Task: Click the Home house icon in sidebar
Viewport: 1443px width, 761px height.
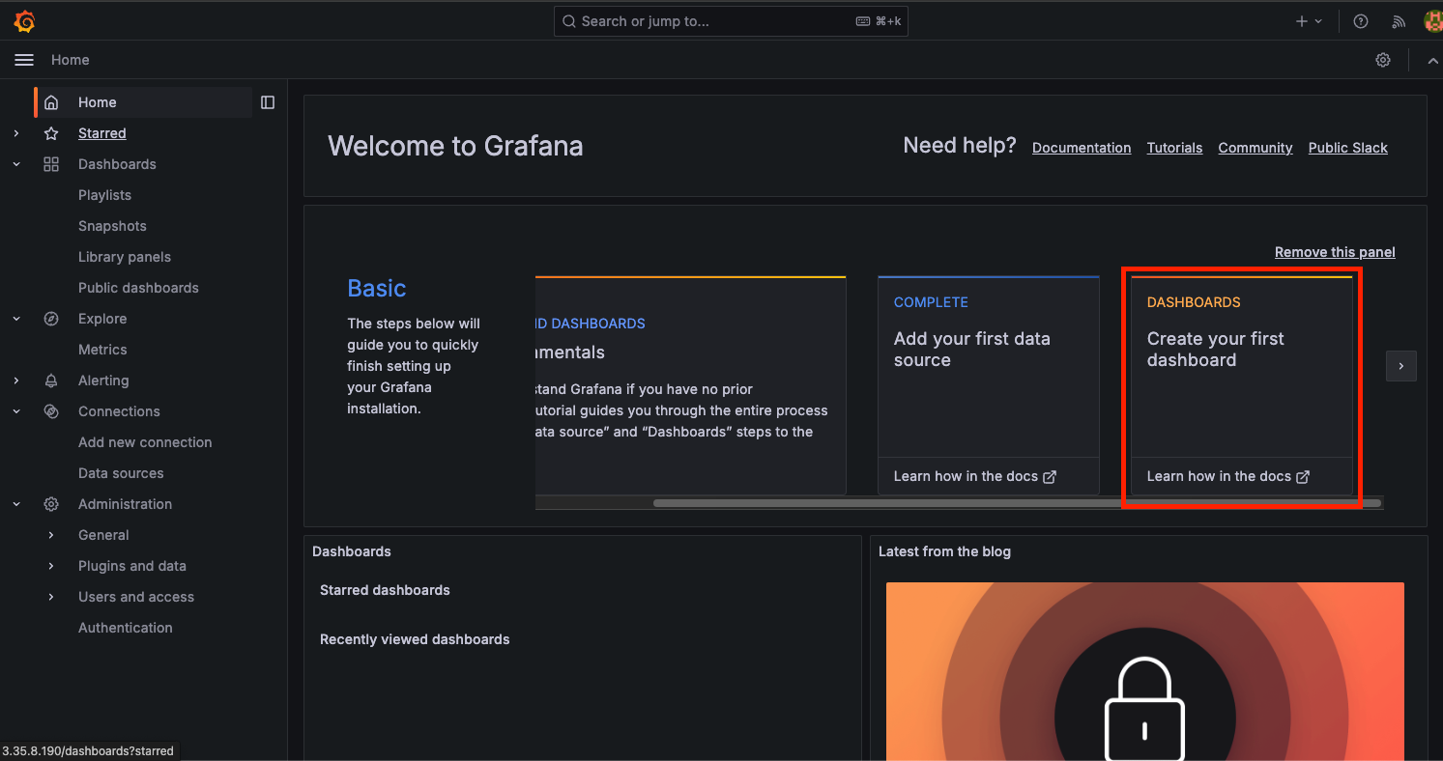Action: click(51, 102)
